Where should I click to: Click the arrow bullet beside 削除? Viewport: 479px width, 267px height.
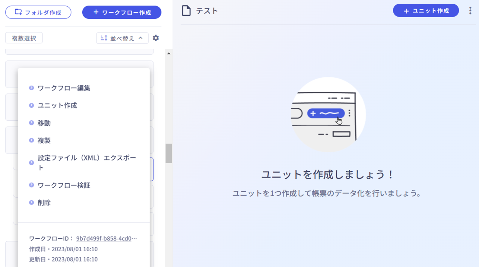31,202
